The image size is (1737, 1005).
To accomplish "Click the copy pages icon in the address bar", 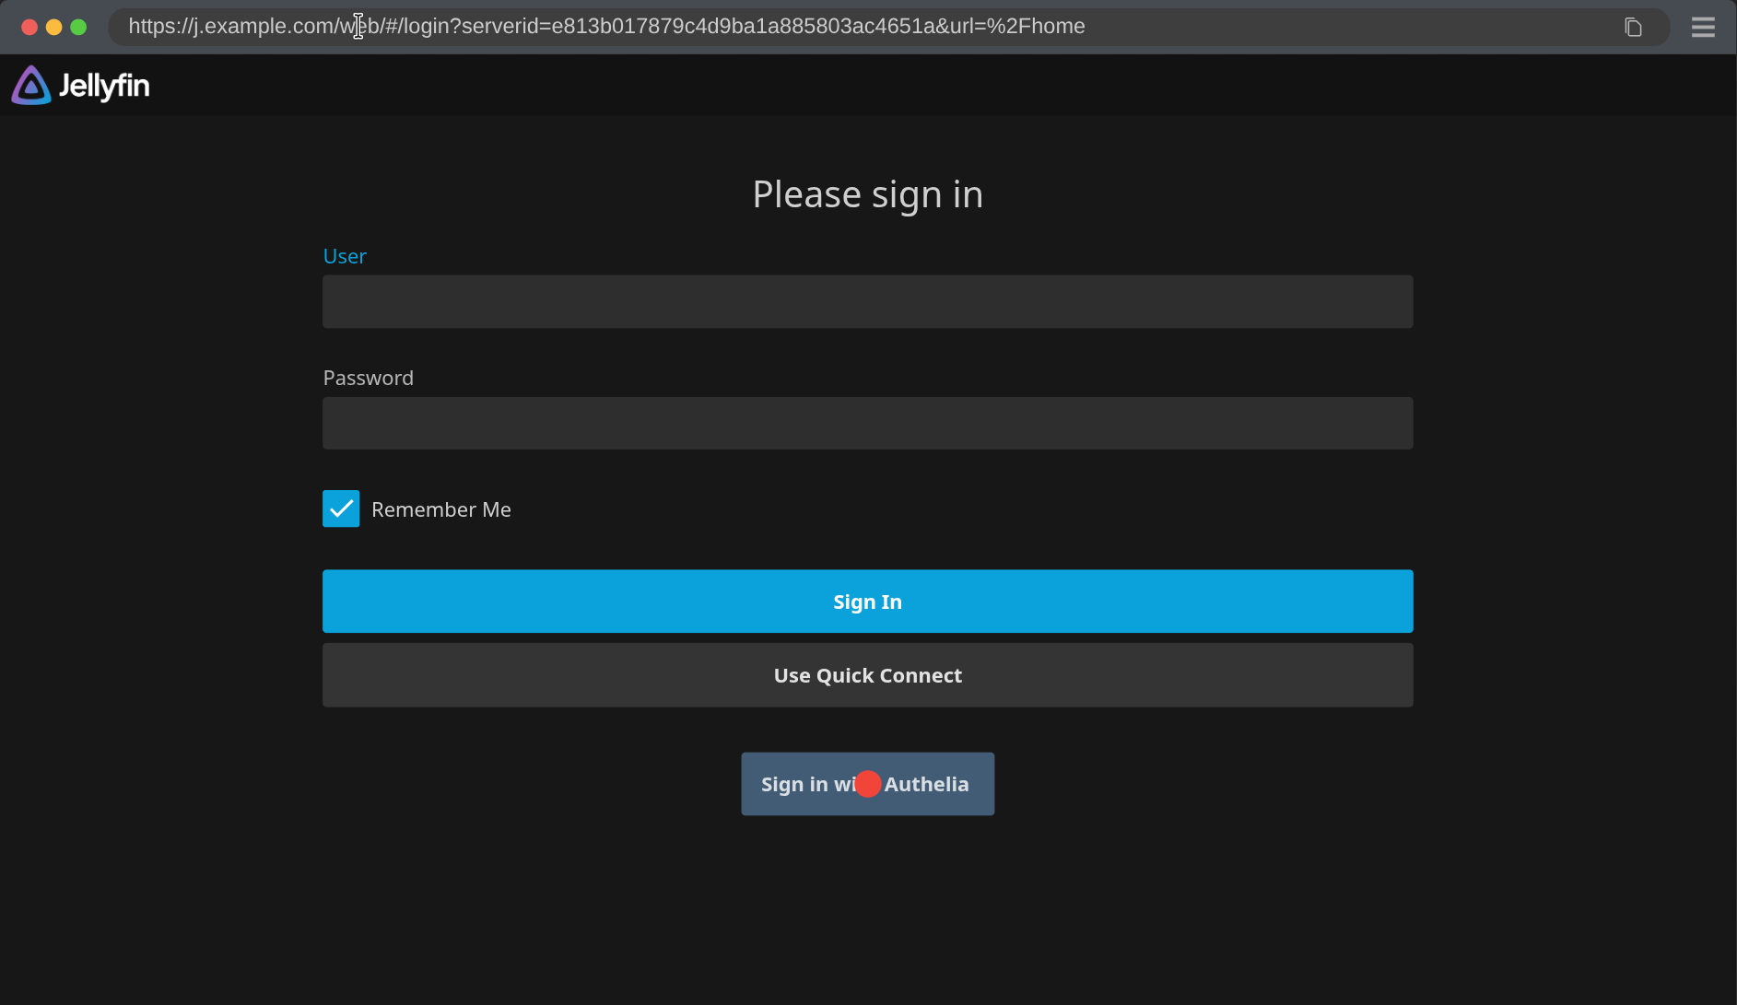I will (x=1633, y=27).
